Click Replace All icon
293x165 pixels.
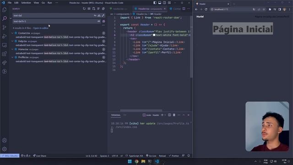(104, 22)
